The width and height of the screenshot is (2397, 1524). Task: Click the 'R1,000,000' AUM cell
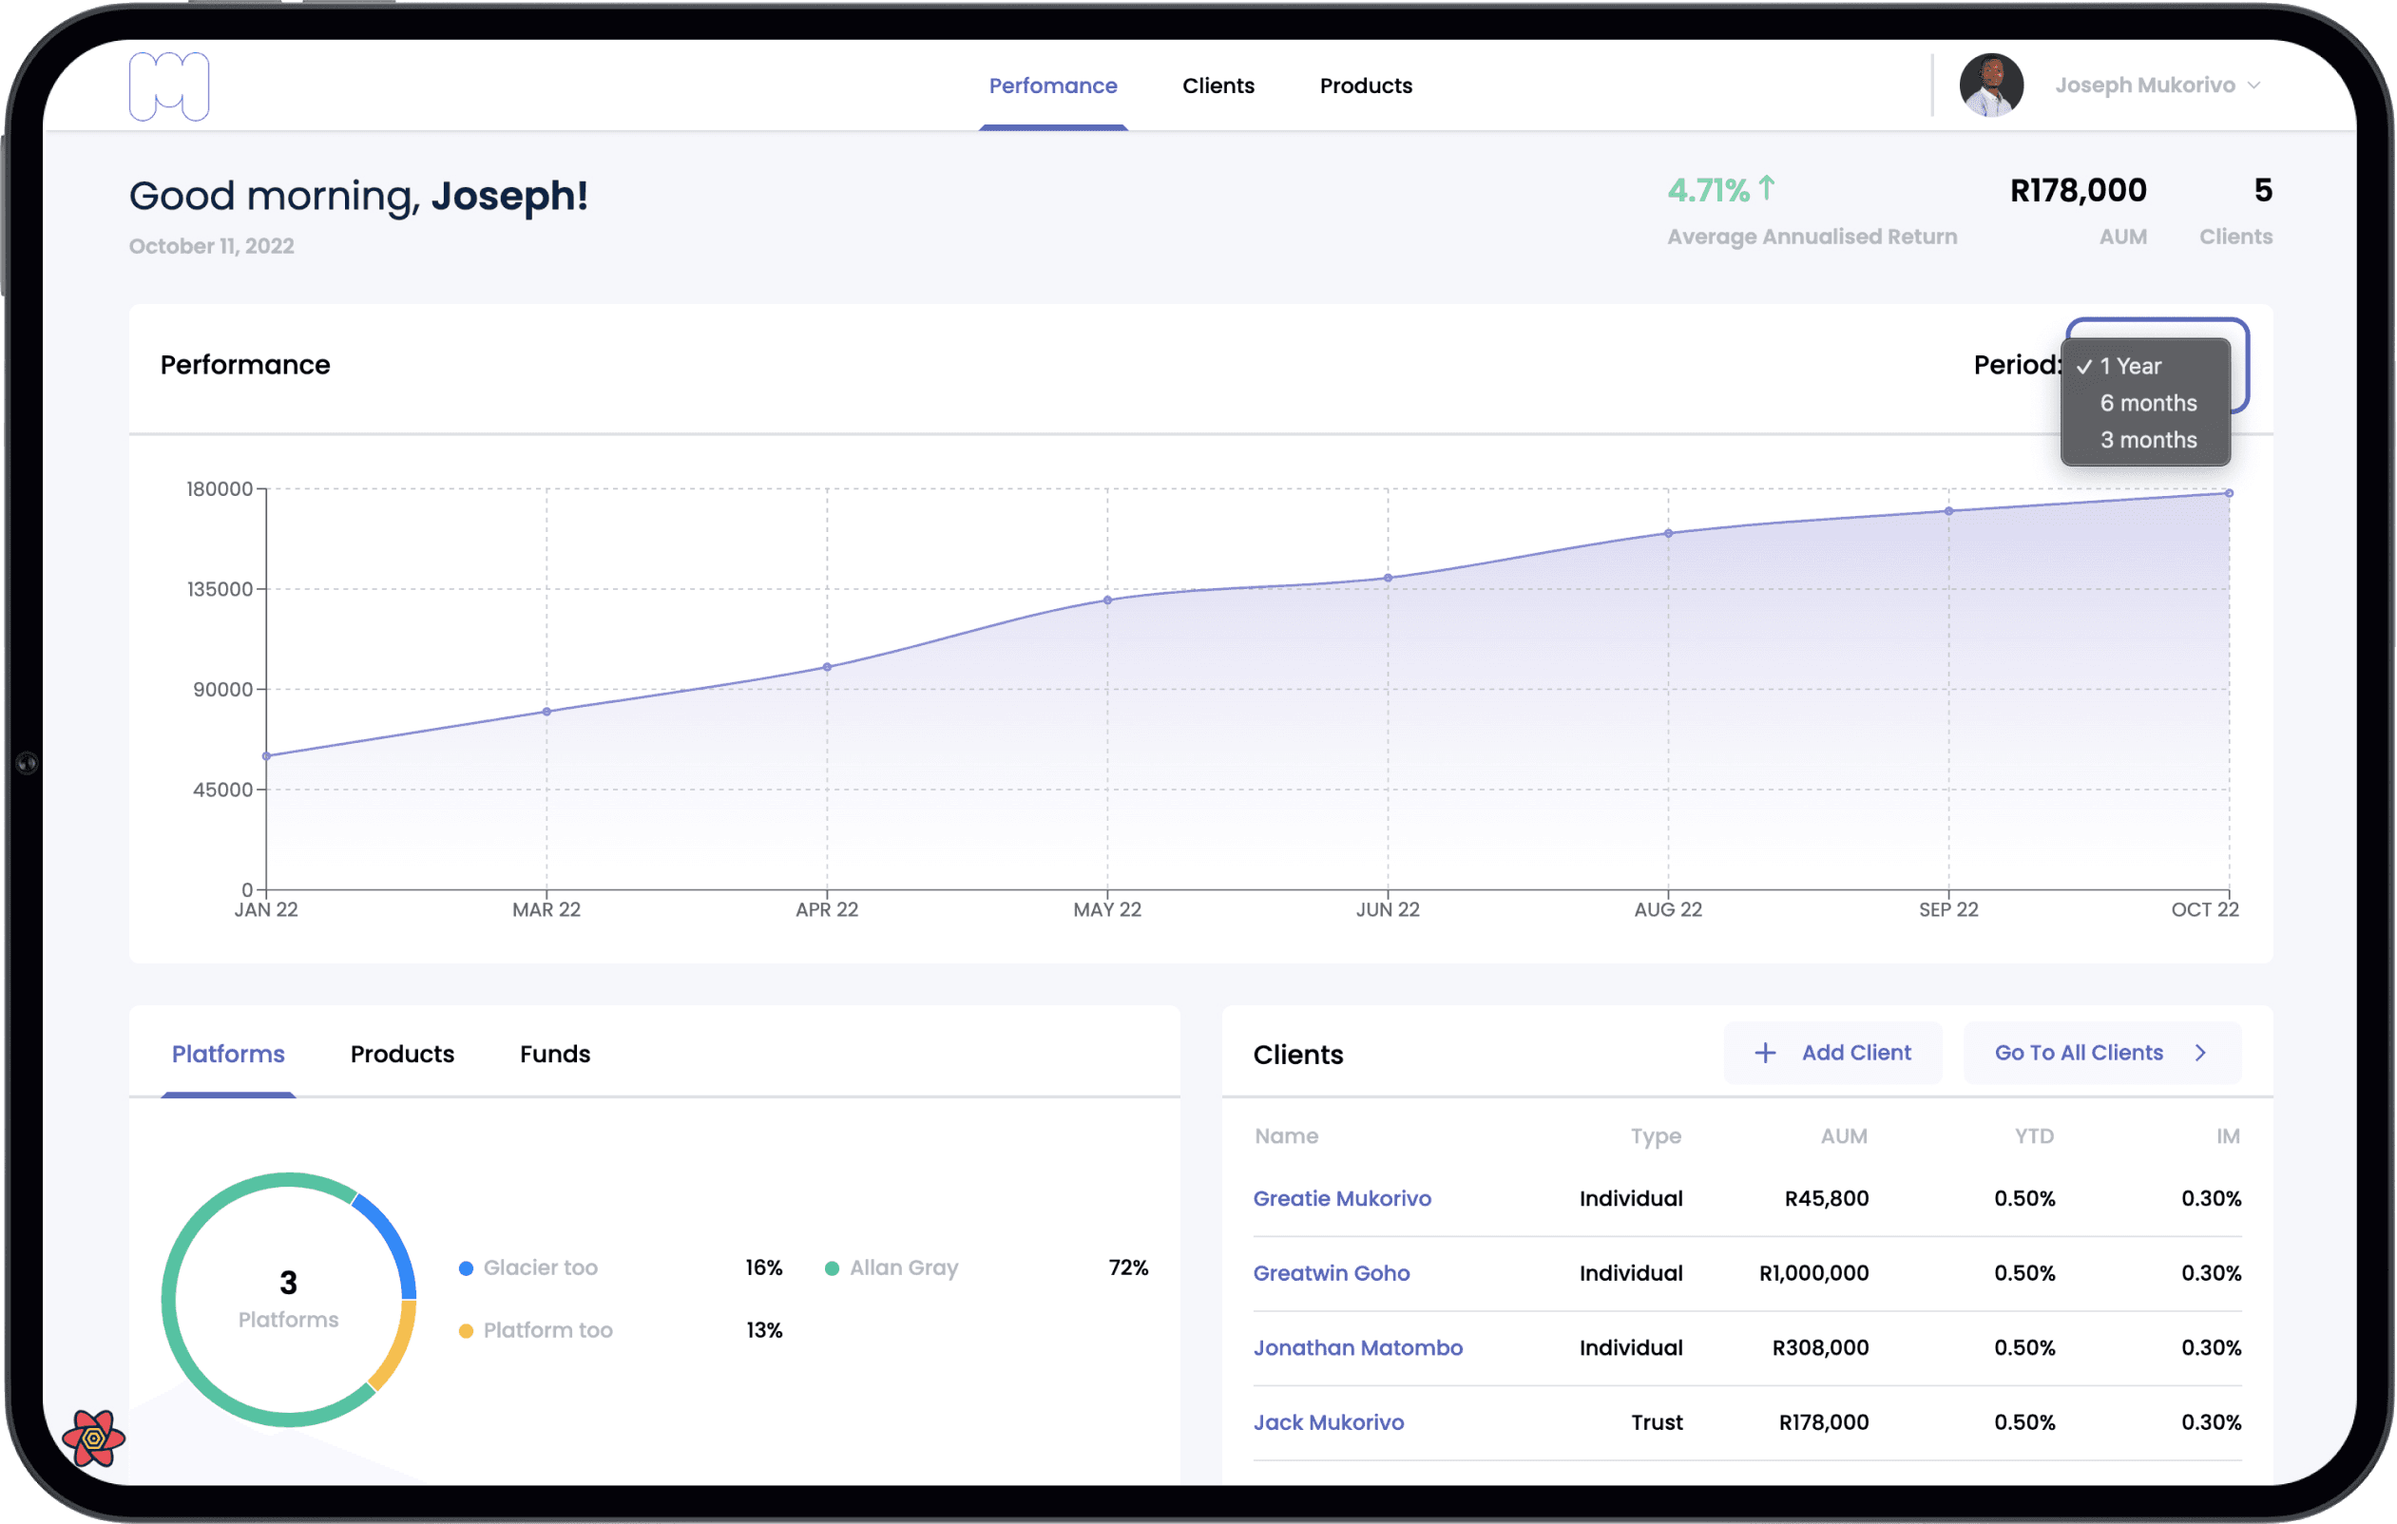1813,1273
